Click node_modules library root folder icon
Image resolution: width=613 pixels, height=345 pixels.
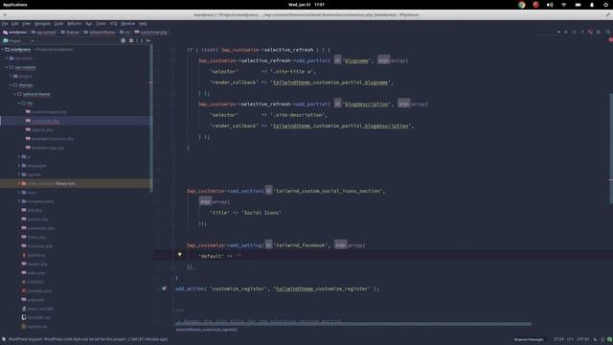pos(24,183)
